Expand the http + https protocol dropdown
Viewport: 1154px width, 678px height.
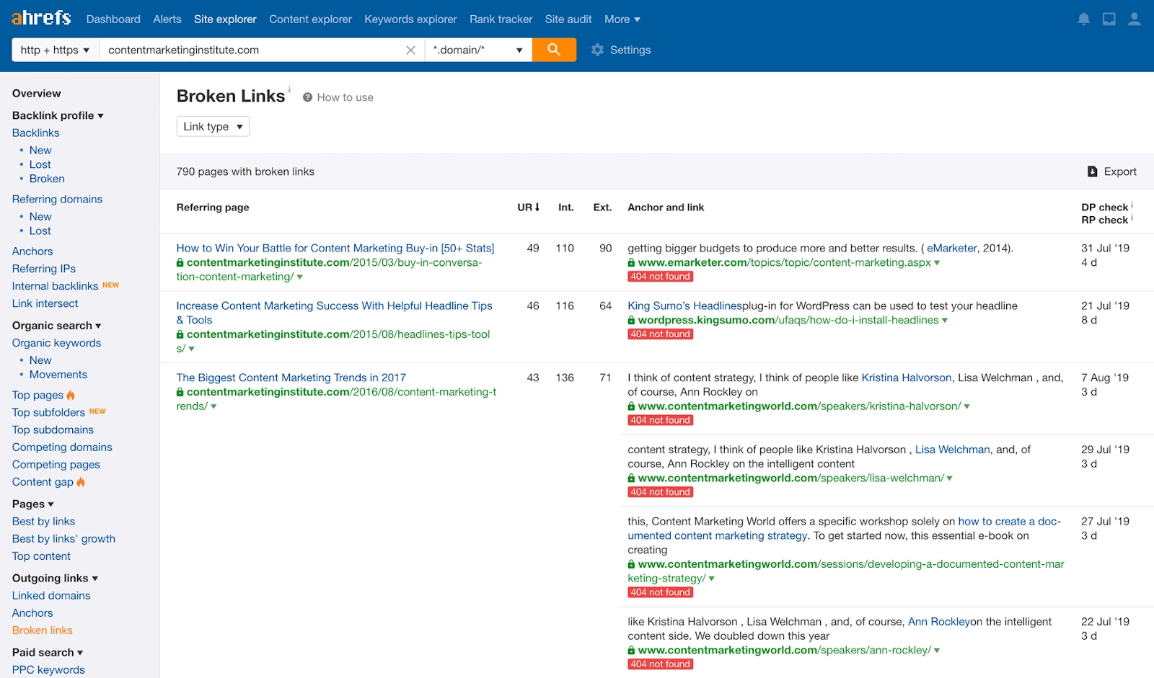pyautogui.click(x=54, y=50)
